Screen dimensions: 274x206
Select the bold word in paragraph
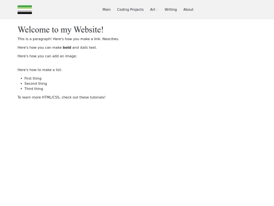point(67,47)
